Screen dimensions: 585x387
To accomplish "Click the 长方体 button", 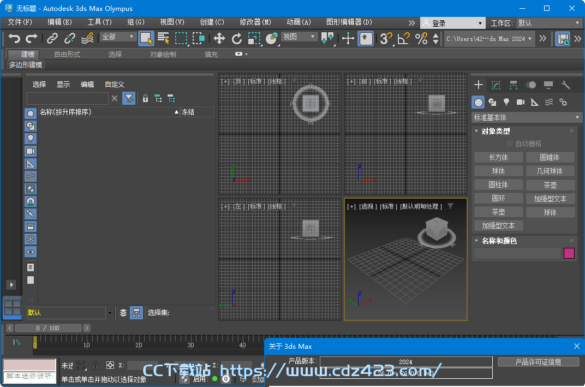I will (x=498, y=158).
